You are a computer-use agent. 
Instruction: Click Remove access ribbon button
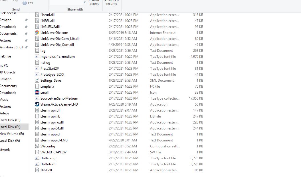point(94,3)
